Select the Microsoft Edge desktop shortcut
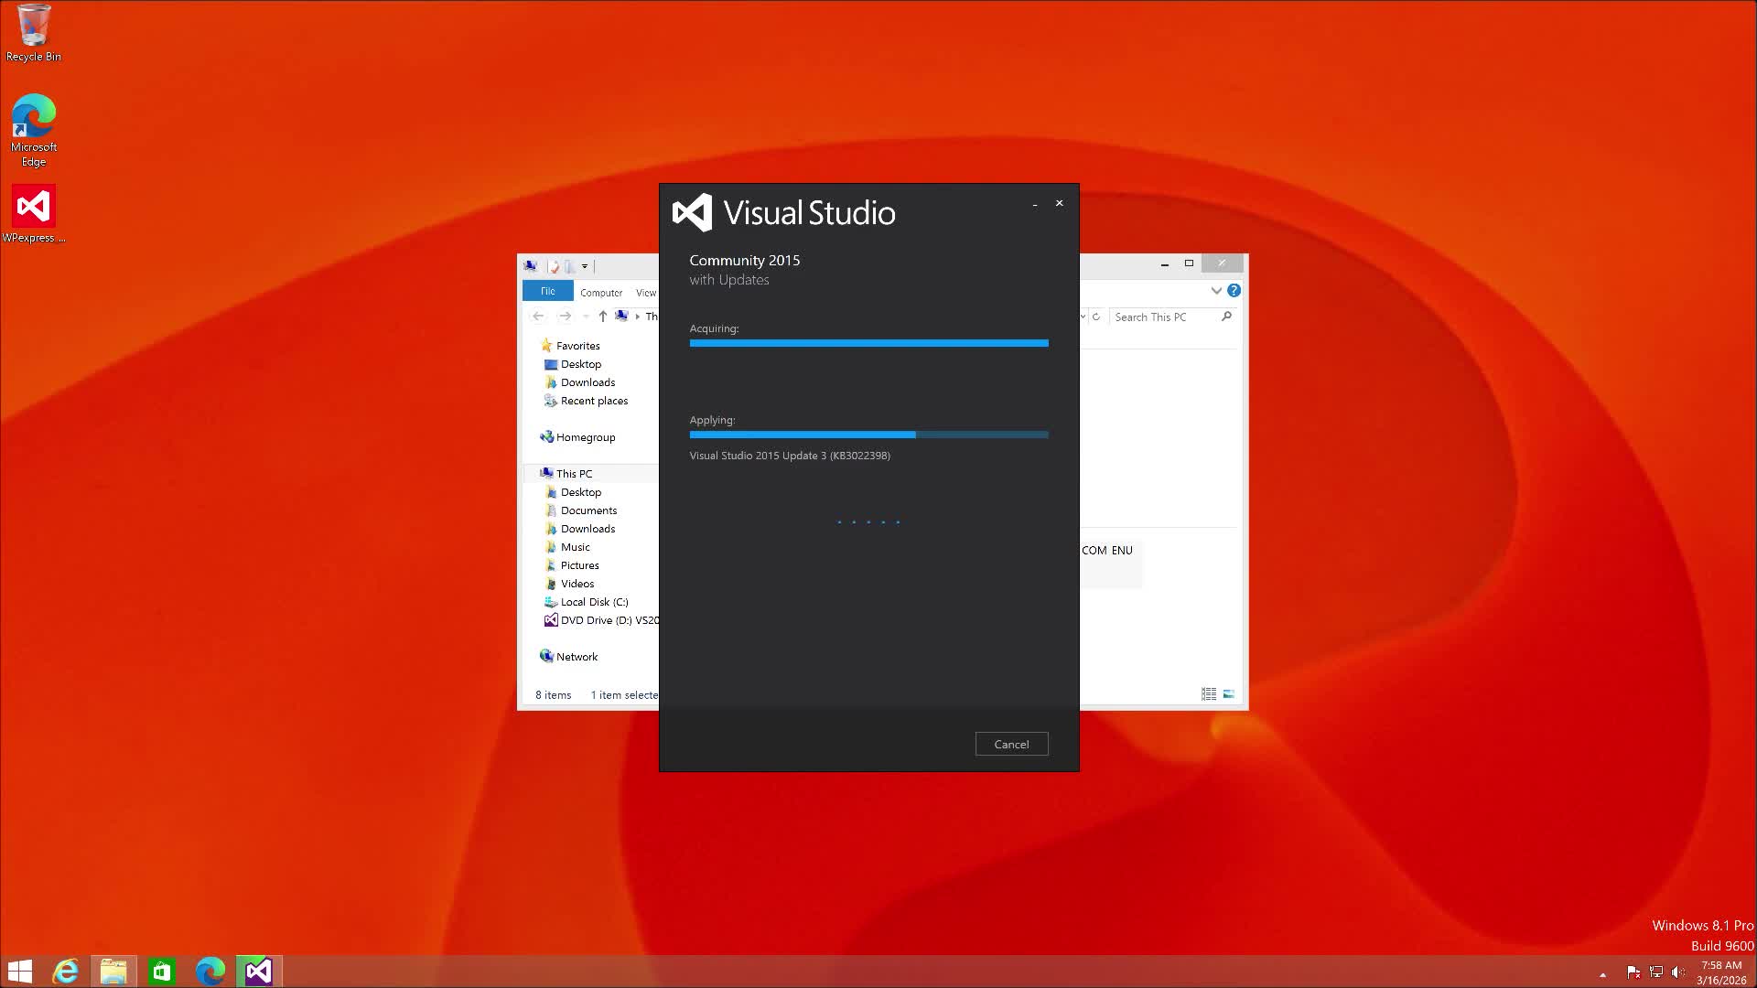Image resolution: width=1757 pixels, height=988 pixels. (34, 130)
